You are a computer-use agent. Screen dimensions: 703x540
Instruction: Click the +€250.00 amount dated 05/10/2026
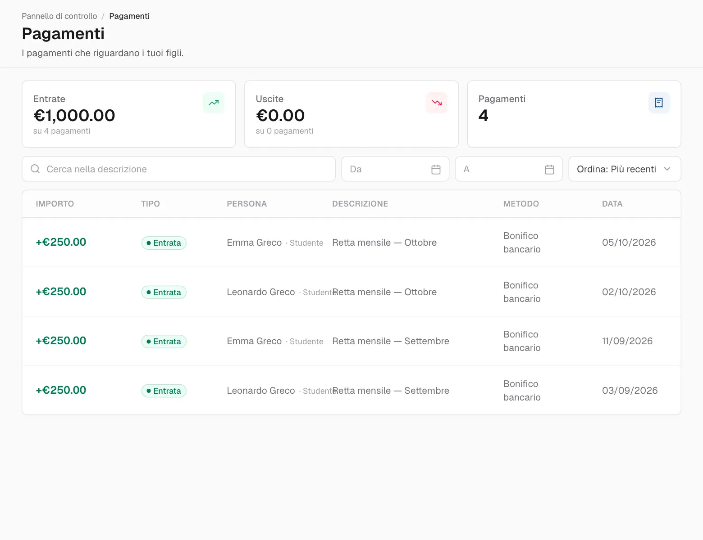(x=61, y=242)
